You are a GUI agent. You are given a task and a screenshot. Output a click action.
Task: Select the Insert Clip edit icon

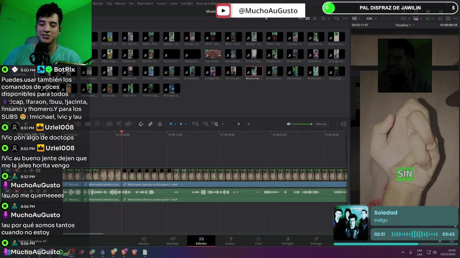(x=110, y=124)
